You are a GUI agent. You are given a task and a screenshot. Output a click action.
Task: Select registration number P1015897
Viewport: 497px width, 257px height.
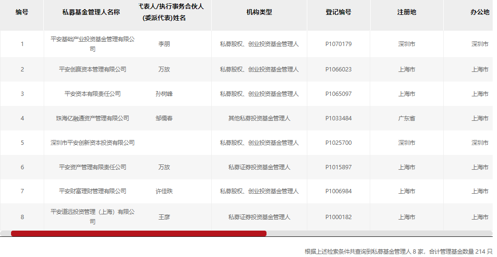[x=339, y=167]
